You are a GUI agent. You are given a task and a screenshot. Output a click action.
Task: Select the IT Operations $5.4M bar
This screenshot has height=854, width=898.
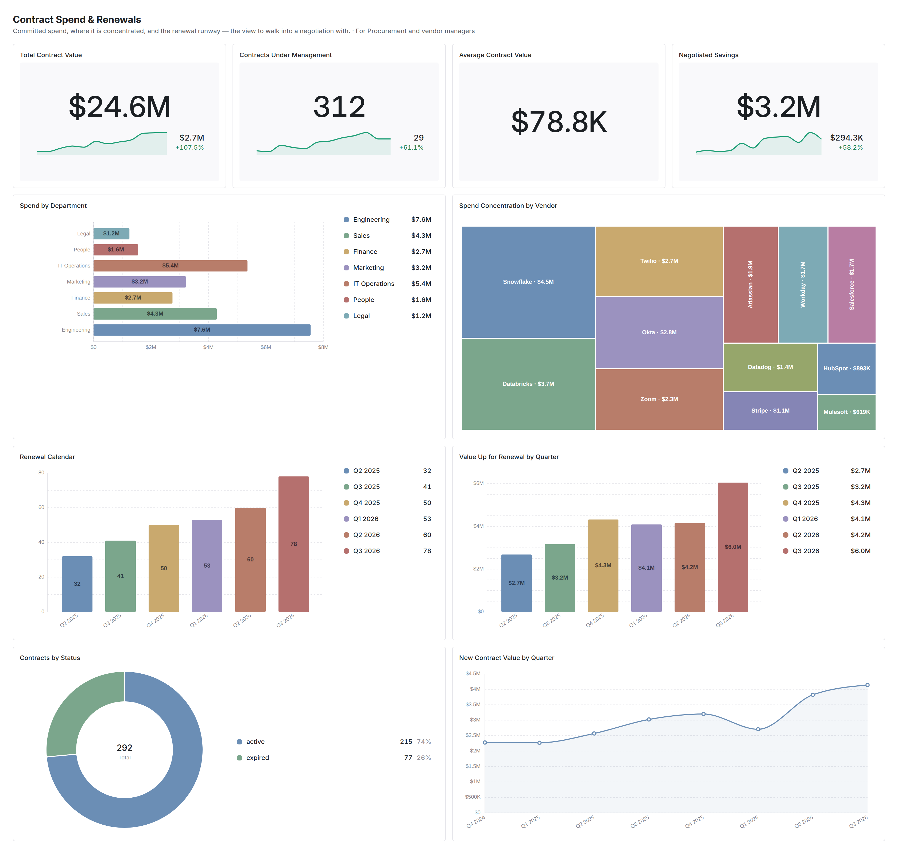[x=170, y=265]
